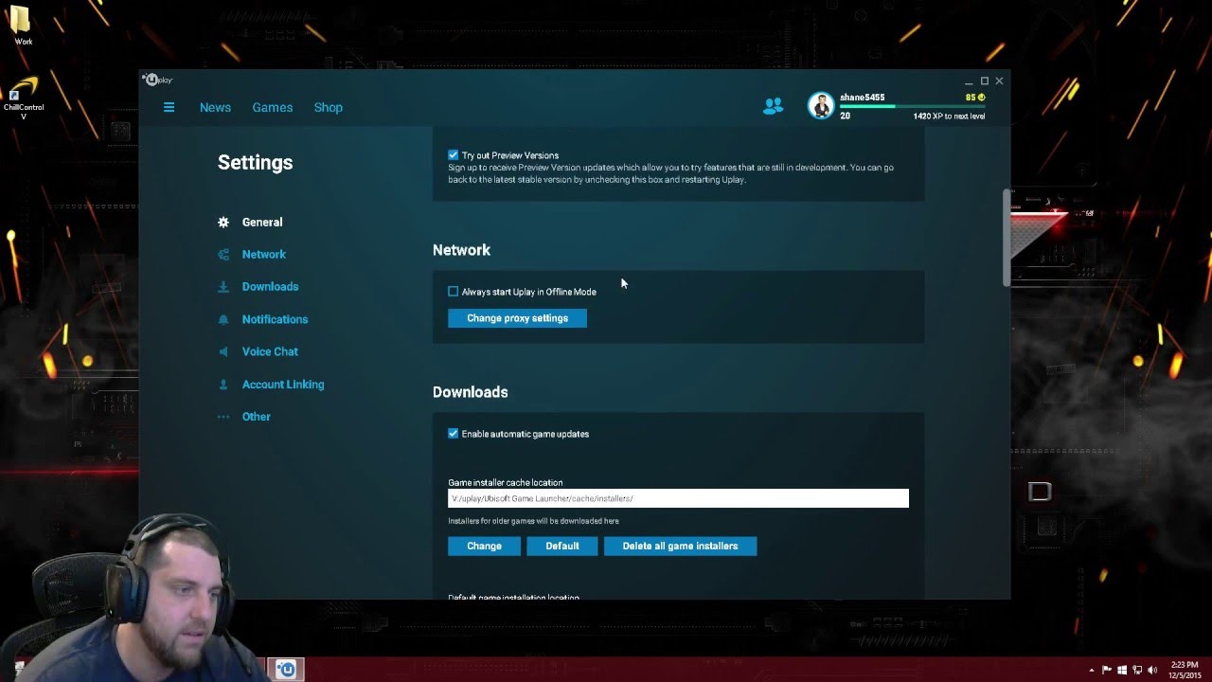Click the settings page vertical scrollbar
Screen dimensions: 1212x682
click(1006, 237)
